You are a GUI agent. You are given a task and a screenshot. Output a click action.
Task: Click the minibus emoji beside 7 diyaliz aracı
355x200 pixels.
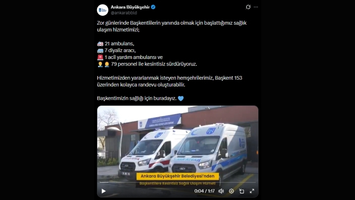pos(100,51)
